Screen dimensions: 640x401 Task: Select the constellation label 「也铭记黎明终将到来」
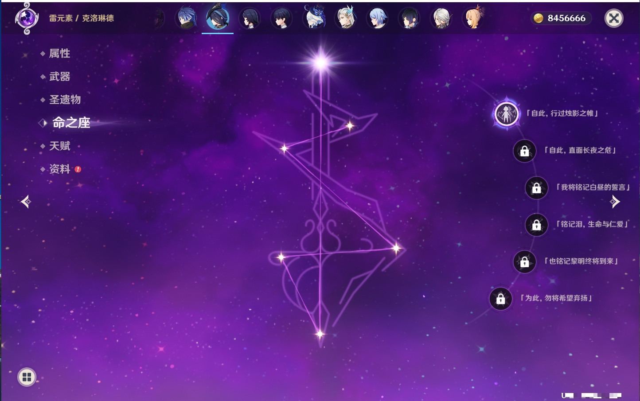tap(581, 261)
